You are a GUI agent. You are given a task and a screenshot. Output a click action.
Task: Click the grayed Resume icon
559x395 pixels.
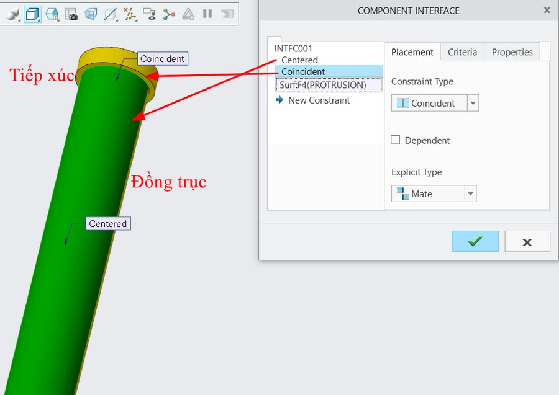227,14
